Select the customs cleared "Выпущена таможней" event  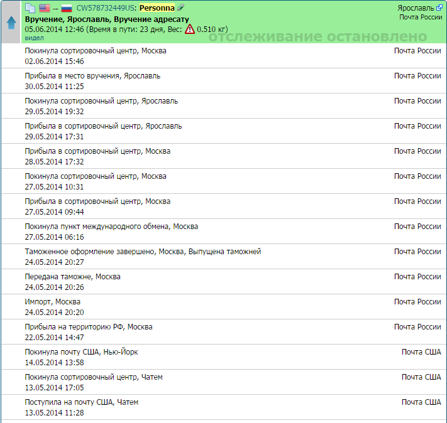tap(143, 252)
